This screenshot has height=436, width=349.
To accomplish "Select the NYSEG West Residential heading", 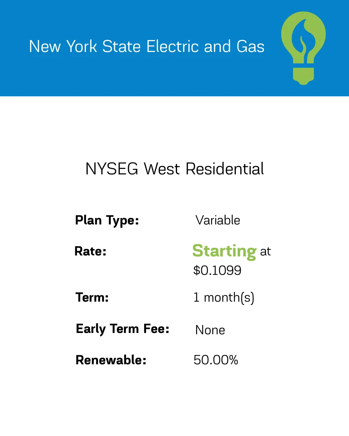I will click(174, 169).
